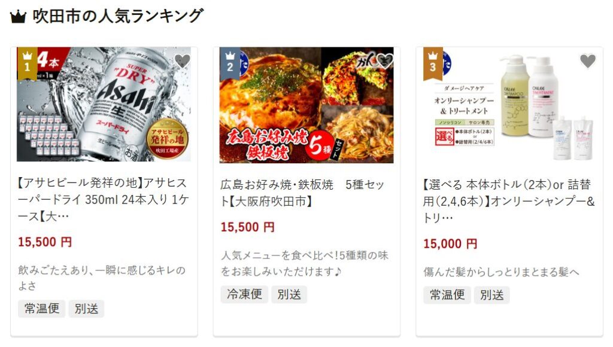Open the shampoo and treatment bottles image
This screenshot has height=347, width=613.
(x=509, y=105)
